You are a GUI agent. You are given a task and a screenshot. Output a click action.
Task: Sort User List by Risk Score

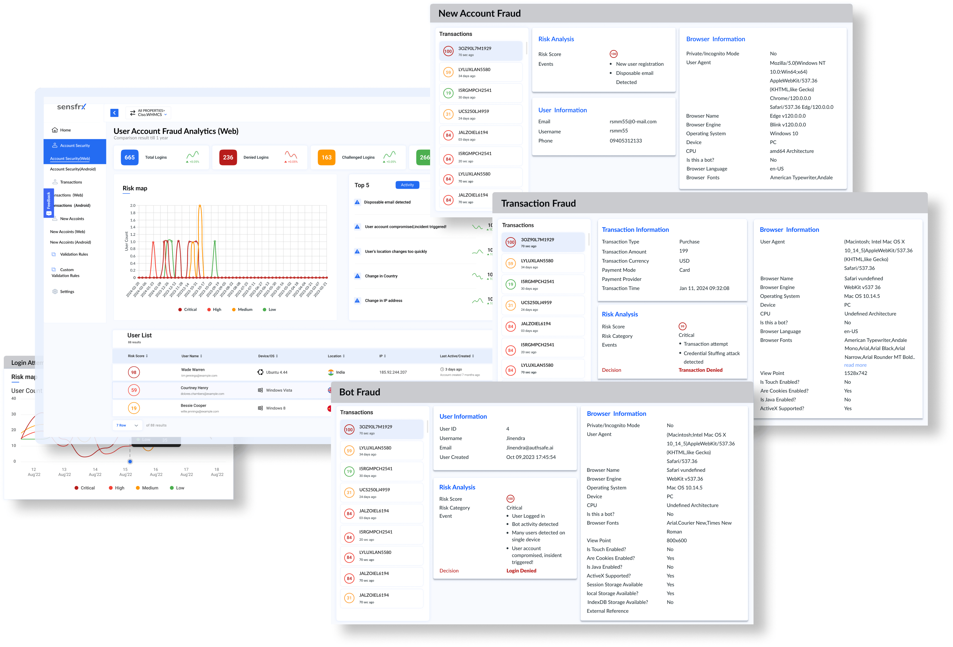tap(138, 356)
